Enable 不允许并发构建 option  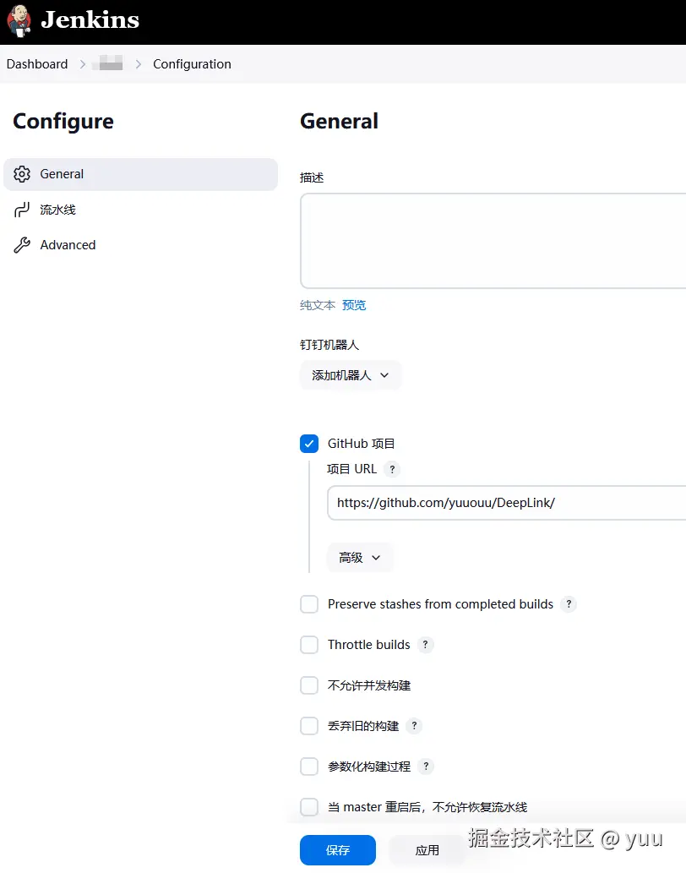point(309,685)
